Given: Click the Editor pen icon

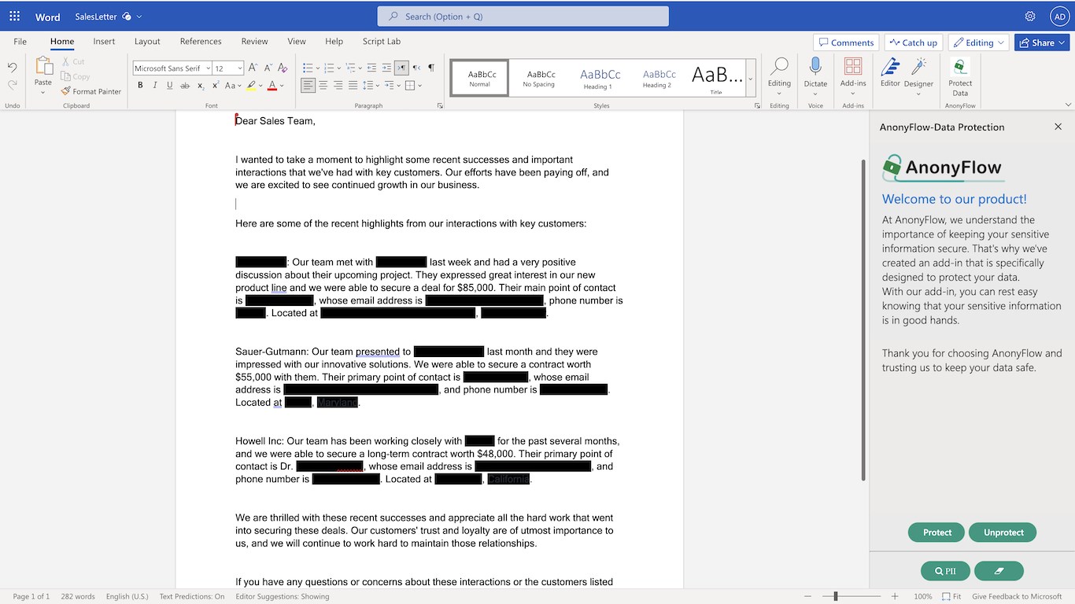Looking at the screenshot, I should pos(890,68).
